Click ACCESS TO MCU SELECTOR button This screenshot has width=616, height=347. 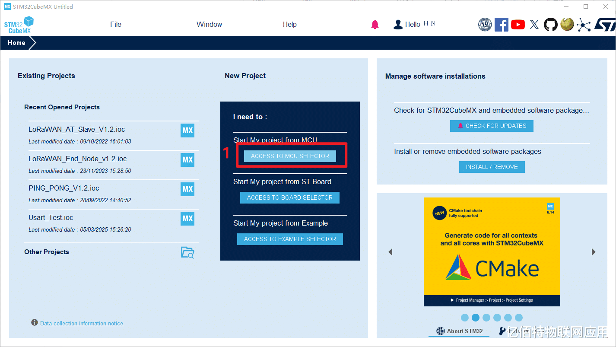tap(290, 156)
